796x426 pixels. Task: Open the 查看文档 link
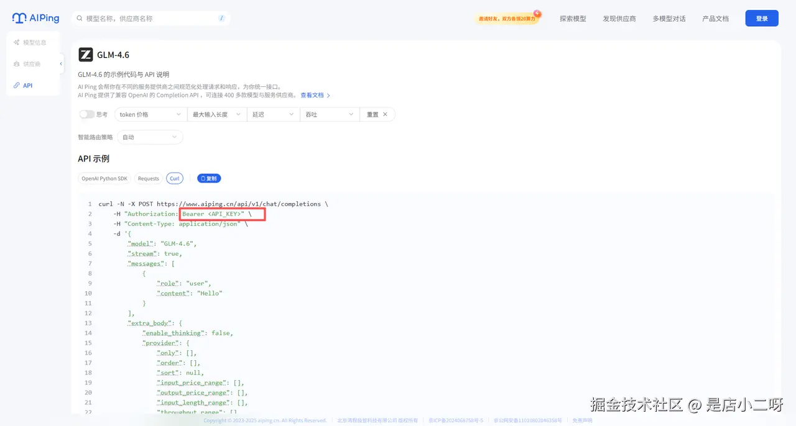[x=315, y=96]
